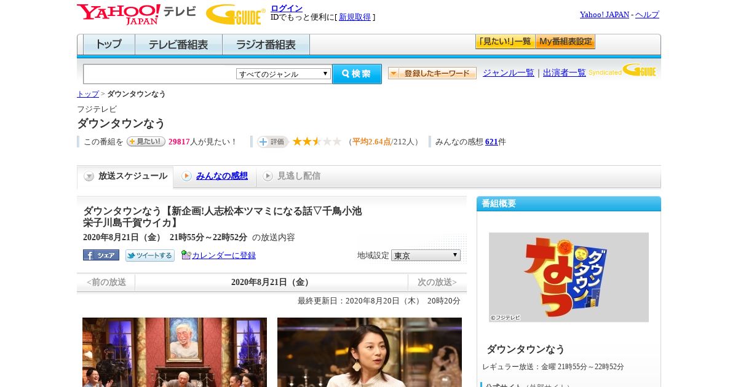
Task: Click in the keyword search input field
Action: [x=160, y=74]
